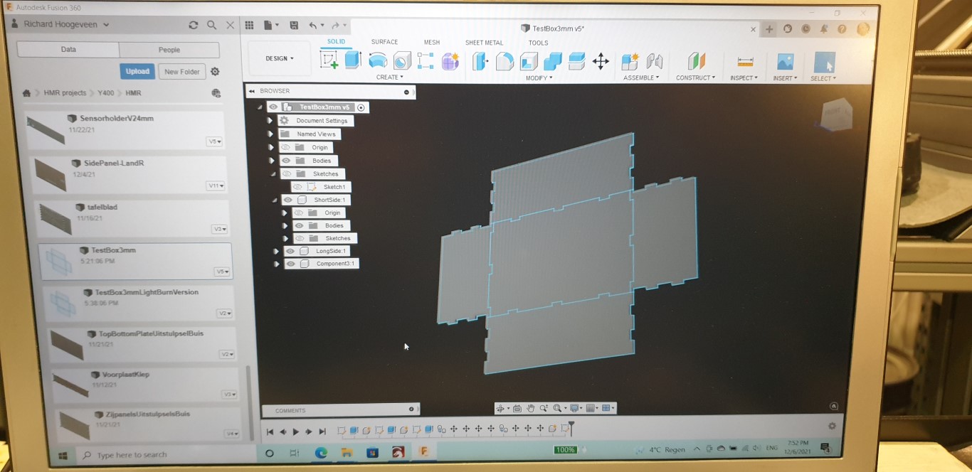Select the Shell tool

point(529,61)
